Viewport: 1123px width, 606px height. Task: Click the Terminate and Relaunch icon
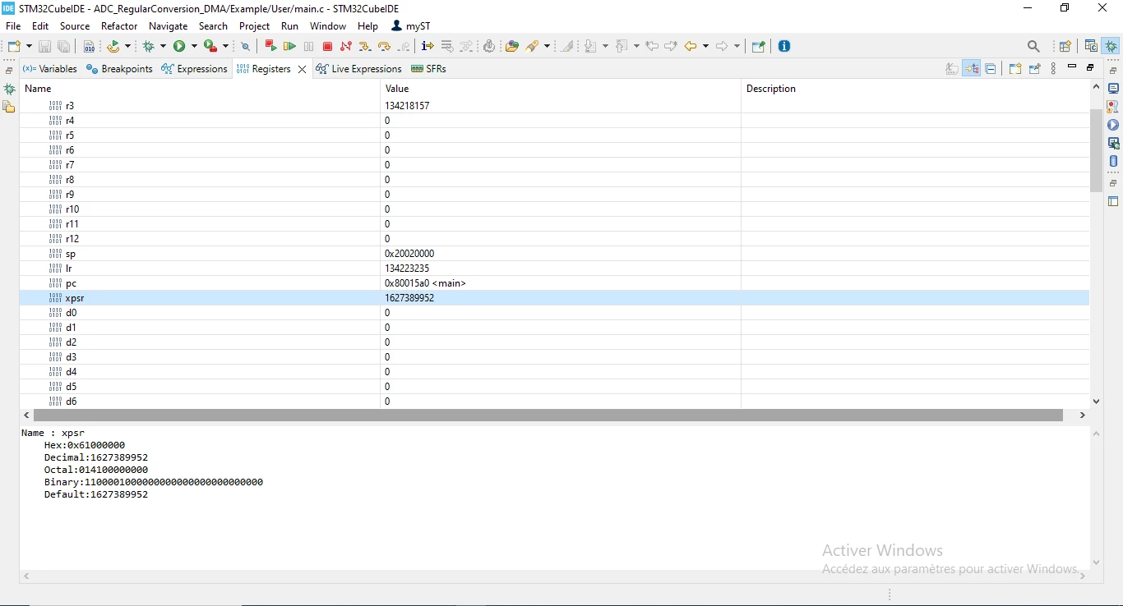coord(270,47)
